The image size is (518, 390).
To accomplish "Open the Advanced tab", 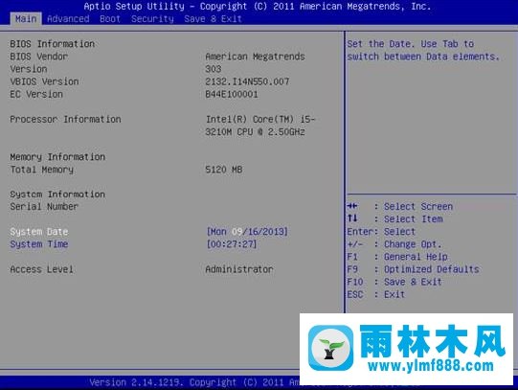I will 68,19.
